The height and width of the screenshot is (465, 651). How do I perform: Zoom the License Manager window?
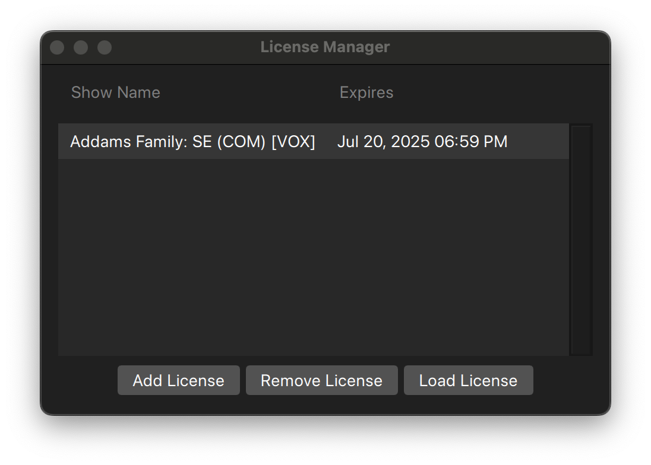(x=104, y=47)
